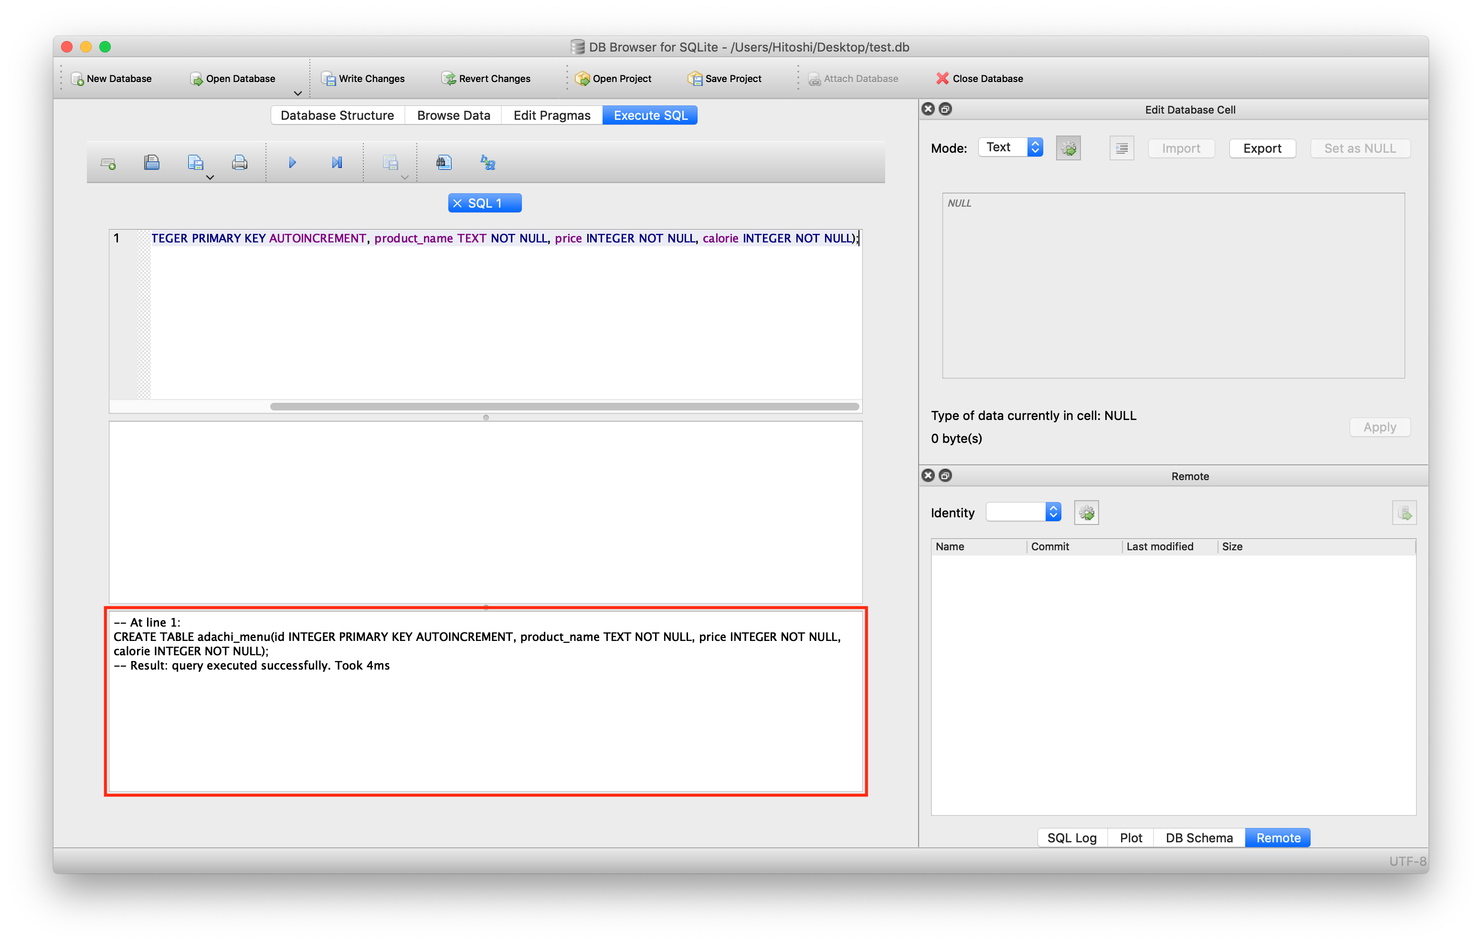Click the Set as NULL toggle button
This screenshot has height=944, width=1482.
[x=1359, y=147]
